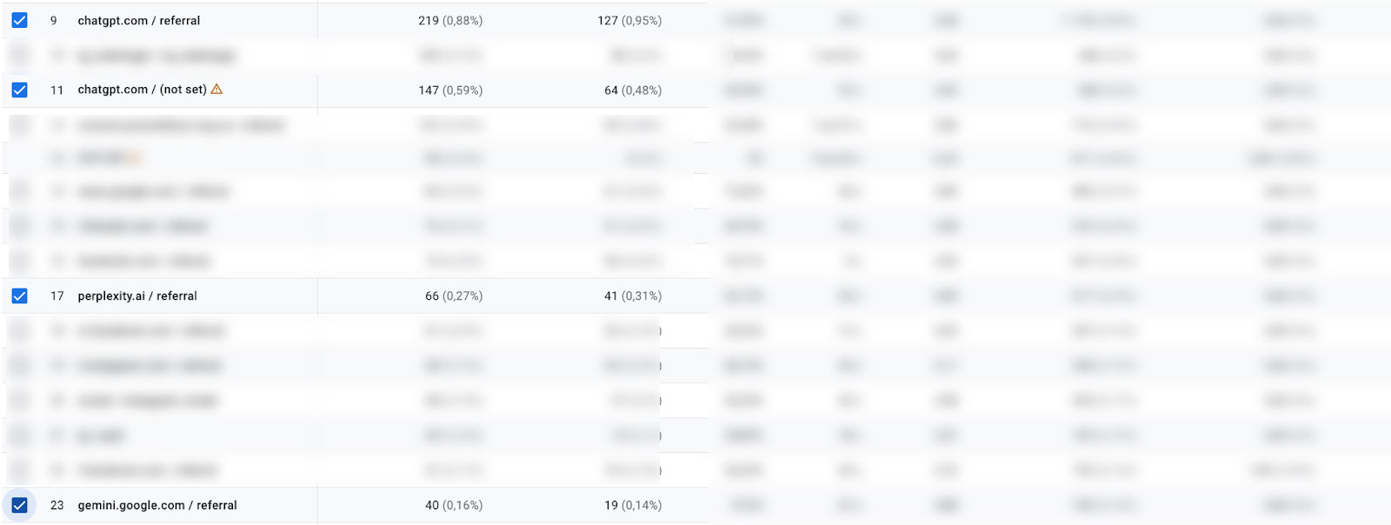
Task: Click the gemini.google.com / referral label
Action: (x=157, y=505)
